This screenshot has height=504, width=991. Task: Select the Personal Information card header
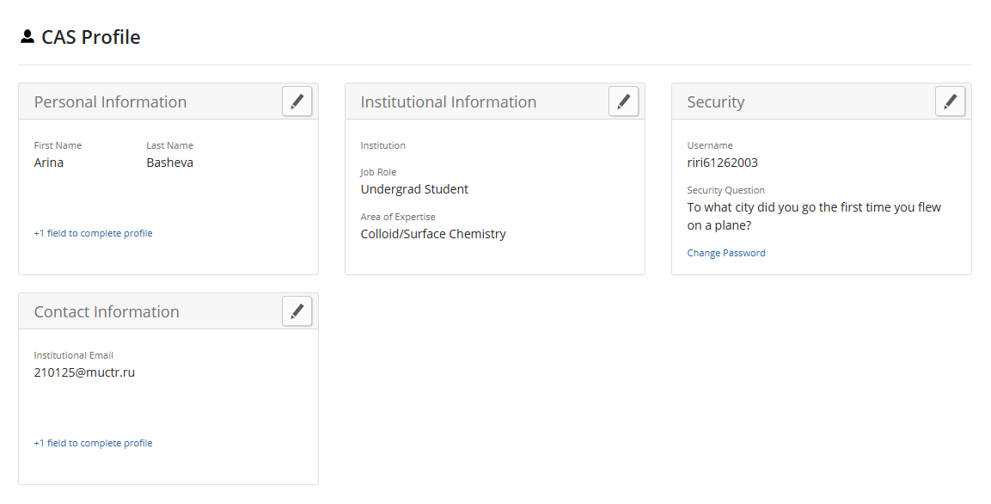point(110,102)
